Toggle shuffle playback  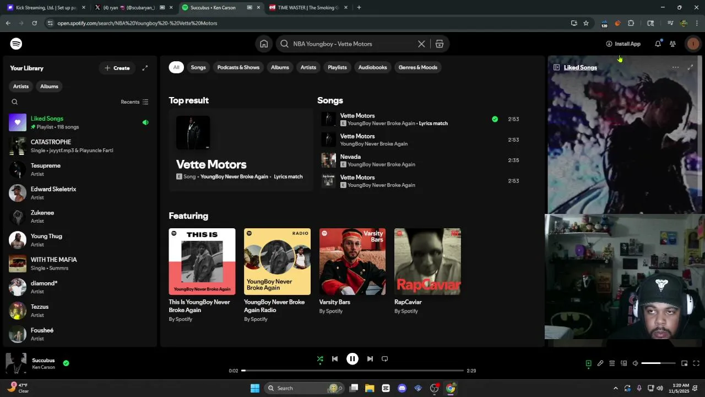320,359
